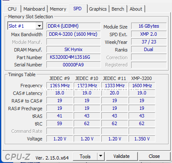
Task: Click the XMP-3200 column header
Action: (141, 78)
